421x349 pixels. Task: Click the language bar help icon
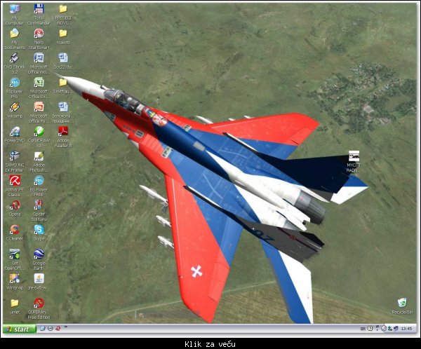click(370, 329)
